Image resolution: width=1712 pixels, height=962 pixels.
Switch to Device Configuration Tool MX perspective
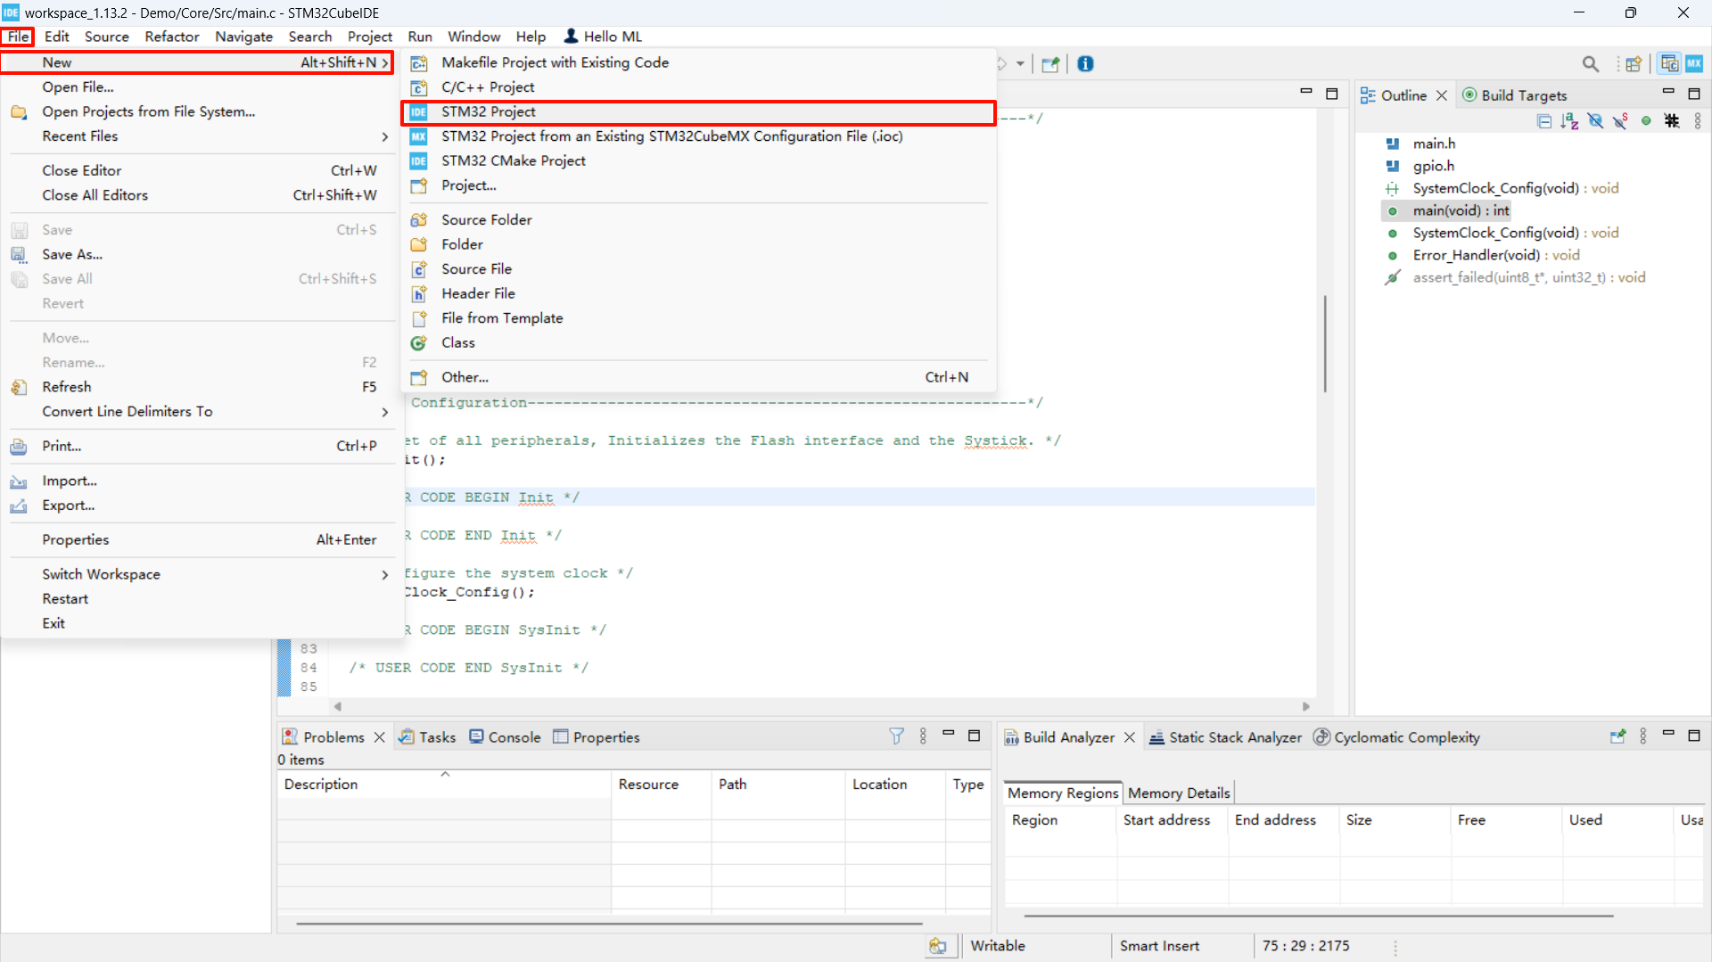click(x=1693, y=64)
